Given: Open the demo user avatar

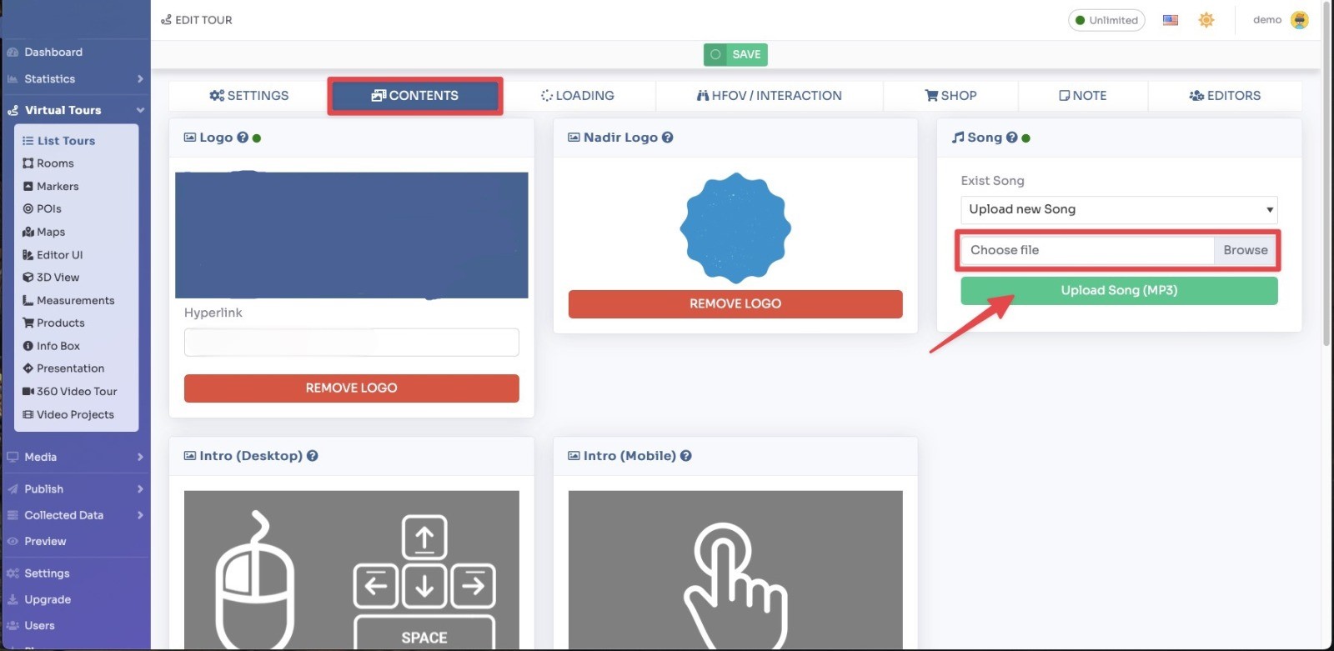Looking at the screenshot, I should pyautogui.click(x=1299, y=20).
